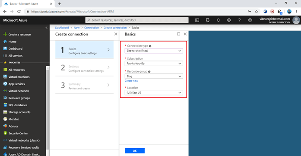
Task: Click the Storage accounts icon
Action: click(5, 112)
